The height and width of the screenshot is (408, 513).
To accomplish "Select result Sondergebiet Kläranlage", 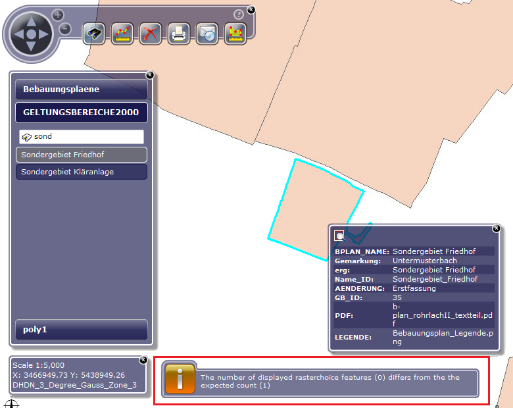I will (82, 172).
